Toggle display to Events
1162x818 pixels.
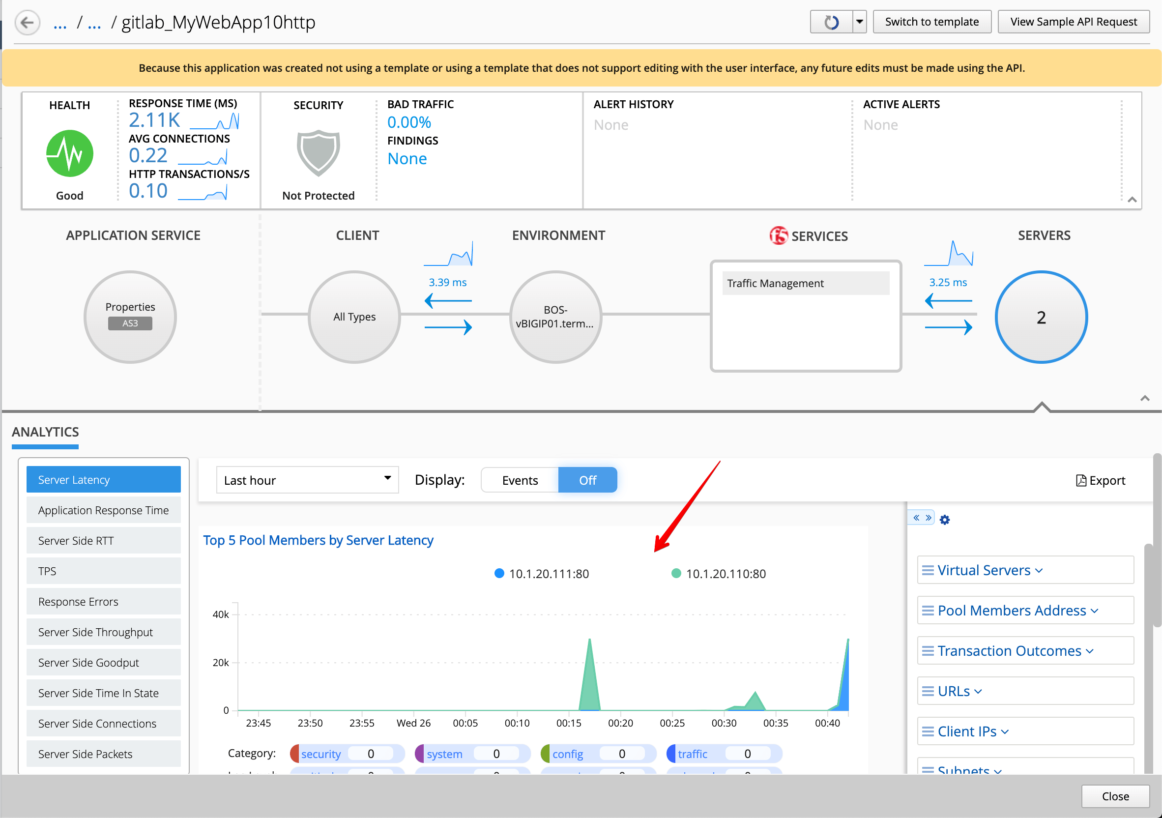pos(520,480)
